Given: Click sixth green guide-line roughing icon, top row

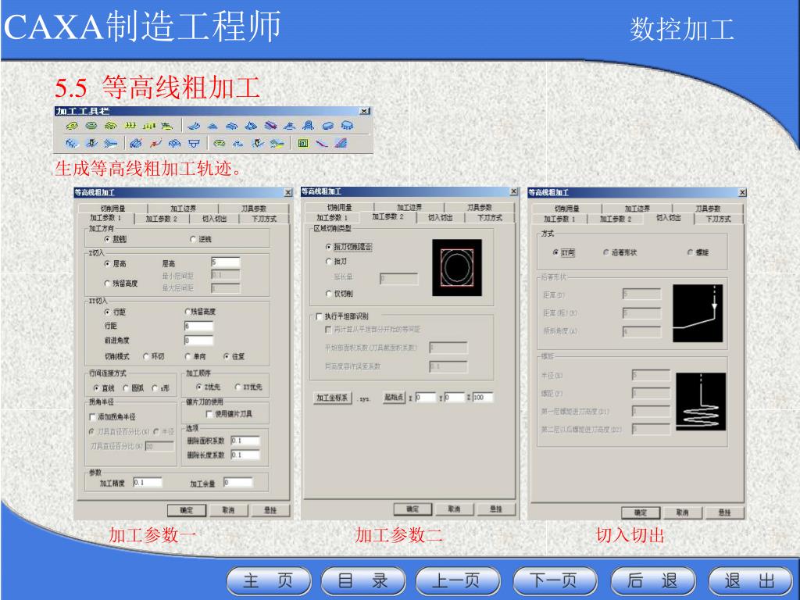Looking at the screenshot, I should click(167, 126).
